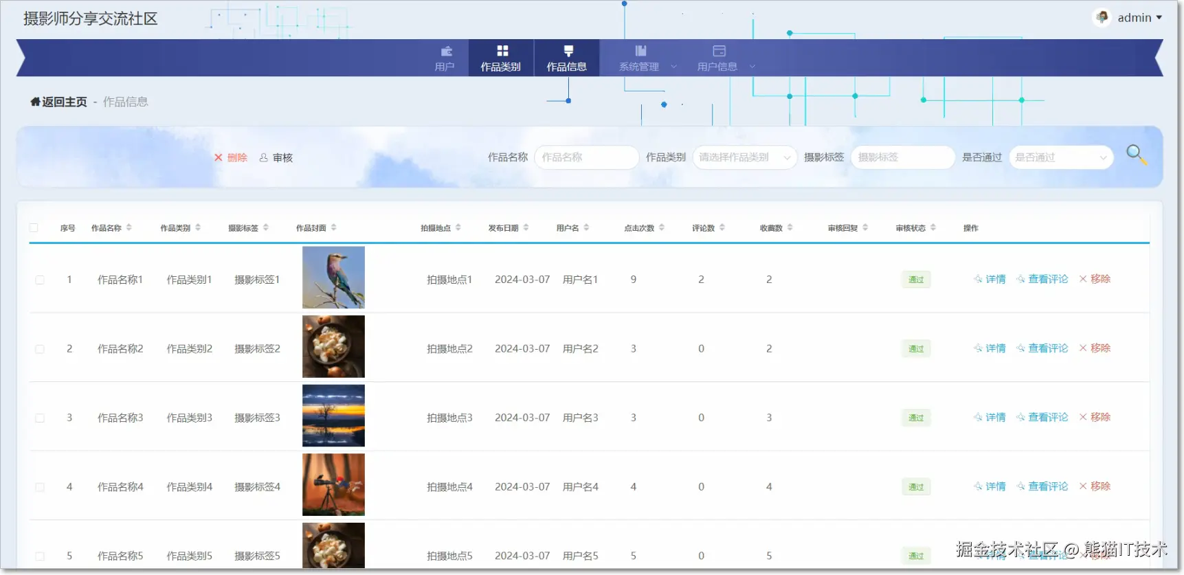1184x575 pixels.
Task: Sort by 审核回复 column arrows
Action: click(x=866, y=227)
